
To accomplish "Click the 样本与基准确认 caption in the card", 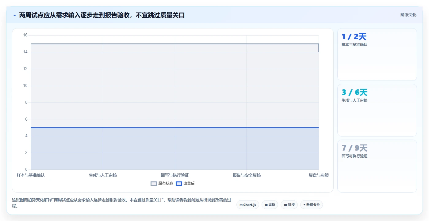I will (354, 45).
